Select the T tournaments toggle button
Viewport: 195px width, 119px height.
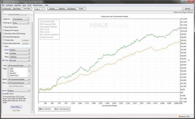[42, 9]
